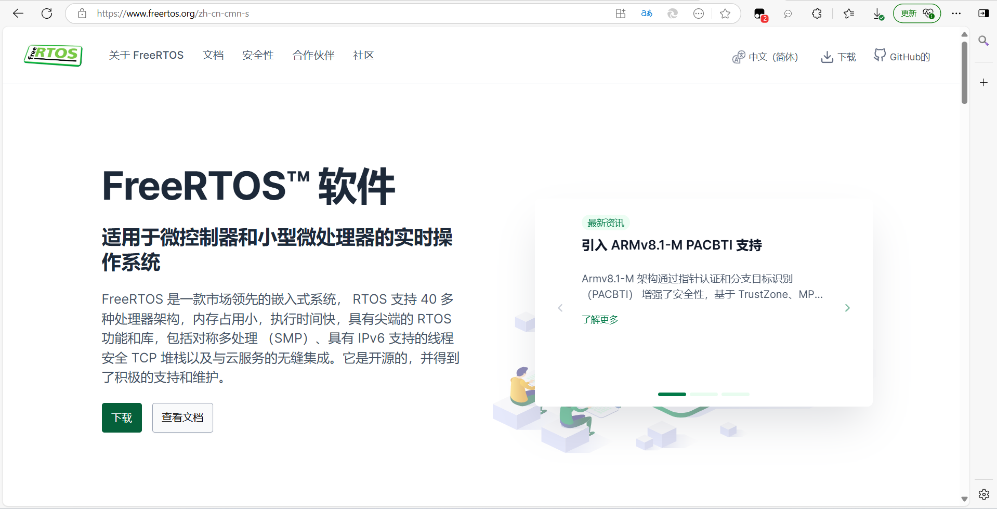Click the favorites star in the address bar
The height and width of the screenshot is (509, 997).
725,14
